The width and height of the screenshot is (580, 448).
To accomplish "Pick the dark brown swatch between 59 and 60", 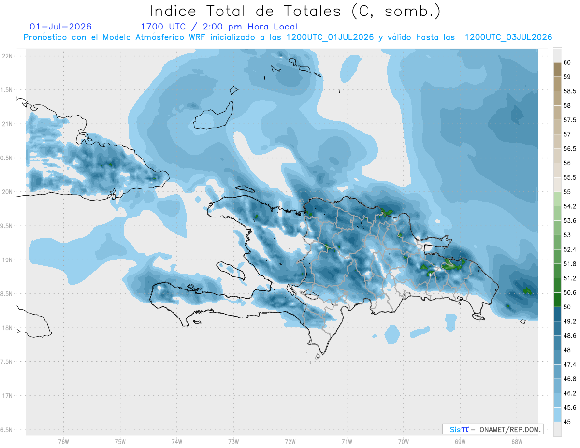I will (557, 70).
